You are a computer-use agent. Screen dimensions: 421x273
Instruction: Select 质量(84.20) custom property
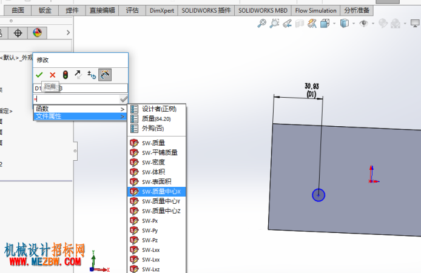tap(157, 119)
